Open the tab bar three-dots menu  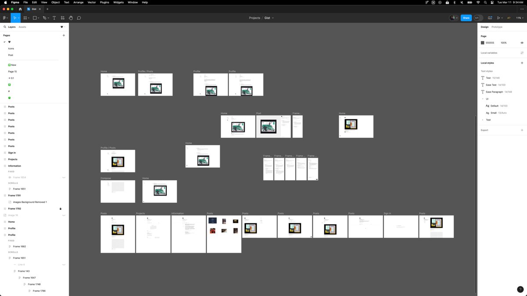(x=523, y=9)
